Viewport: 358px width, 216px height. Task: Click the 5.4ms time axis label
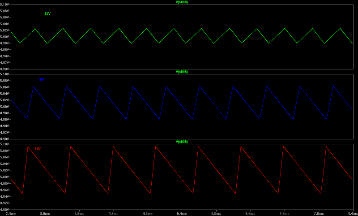[x=182, y=213]
